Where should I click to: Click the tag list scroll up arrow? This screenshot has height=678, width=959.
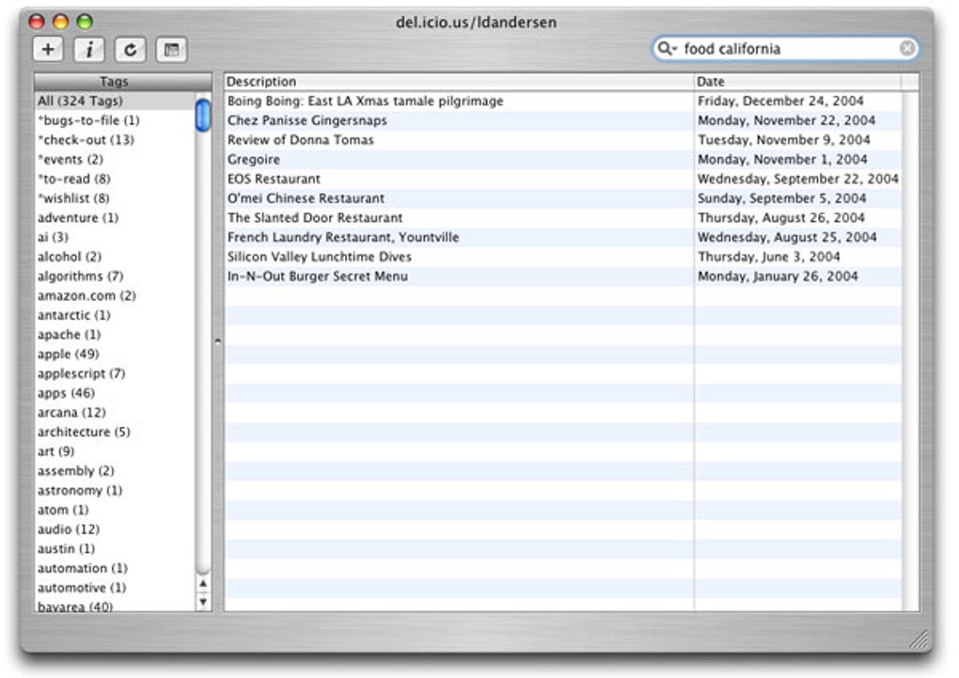point(203,584)
